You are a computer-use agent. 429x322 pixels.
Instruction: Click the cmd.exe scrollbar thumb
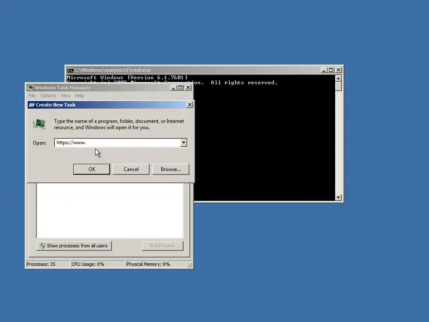tap(339, 86)
